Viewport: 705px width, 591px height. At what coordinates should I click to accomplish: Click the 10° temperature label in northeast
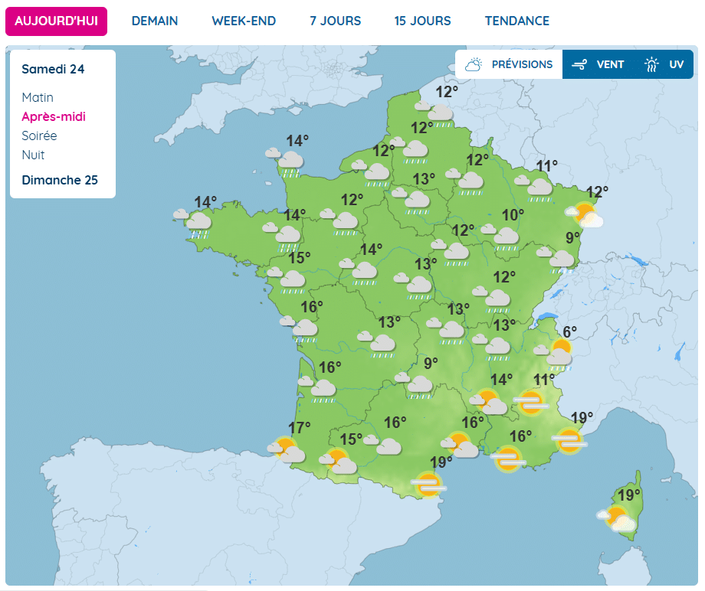pos(513,215)
